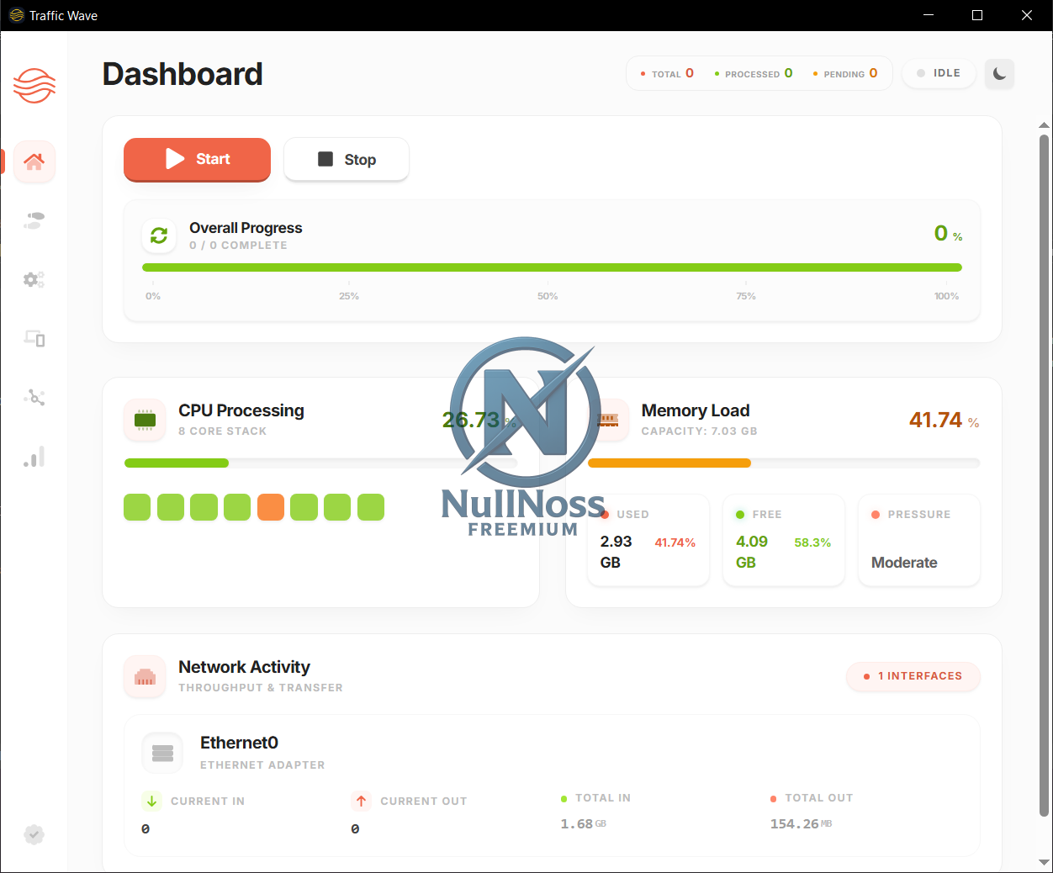The width and height of the screenshot is (1053, 873).
Task: Click the refresh icon next to Overall Progress
Action: click(x=159, y=236)
